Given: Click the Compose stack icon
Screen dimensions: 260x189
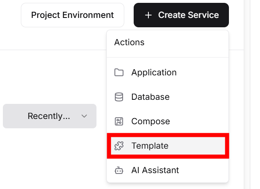Looking at the screenshot, I should click(119, 121).
